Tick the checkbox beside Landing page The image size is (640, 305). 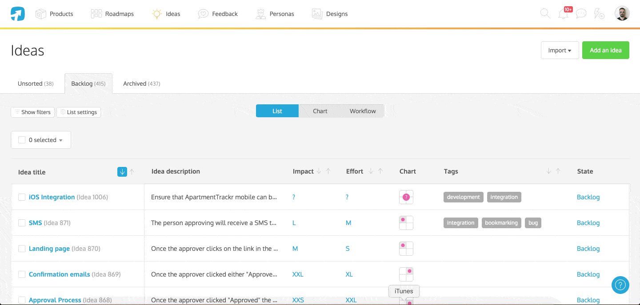[x=22, y=248]
